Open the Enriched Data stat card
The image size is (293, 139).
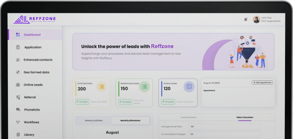pyautogui.click(x=91, y=93)
